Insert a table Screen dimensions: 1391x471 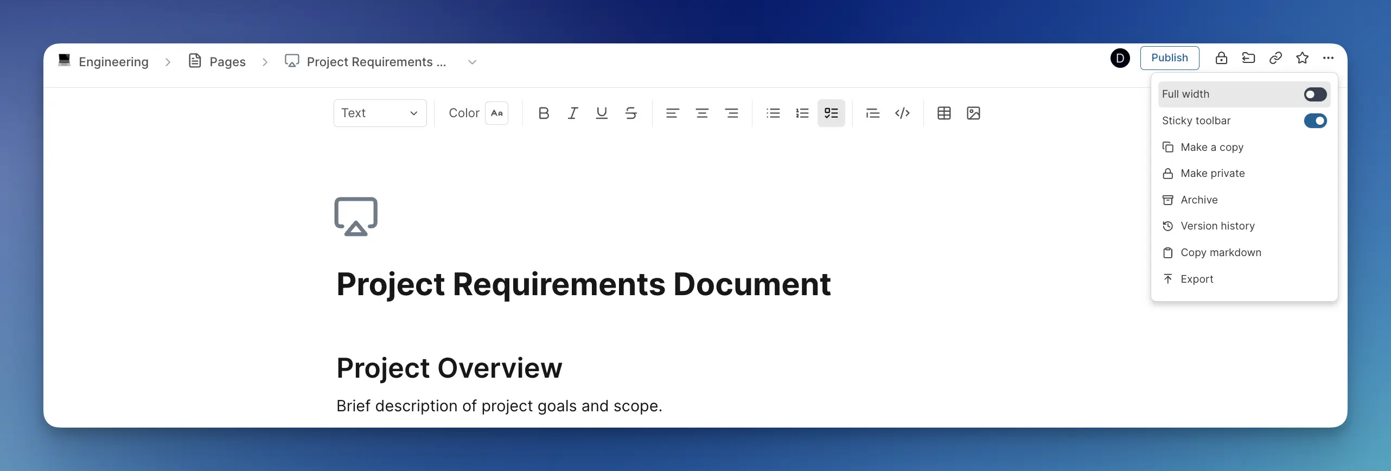pos(944,113)
